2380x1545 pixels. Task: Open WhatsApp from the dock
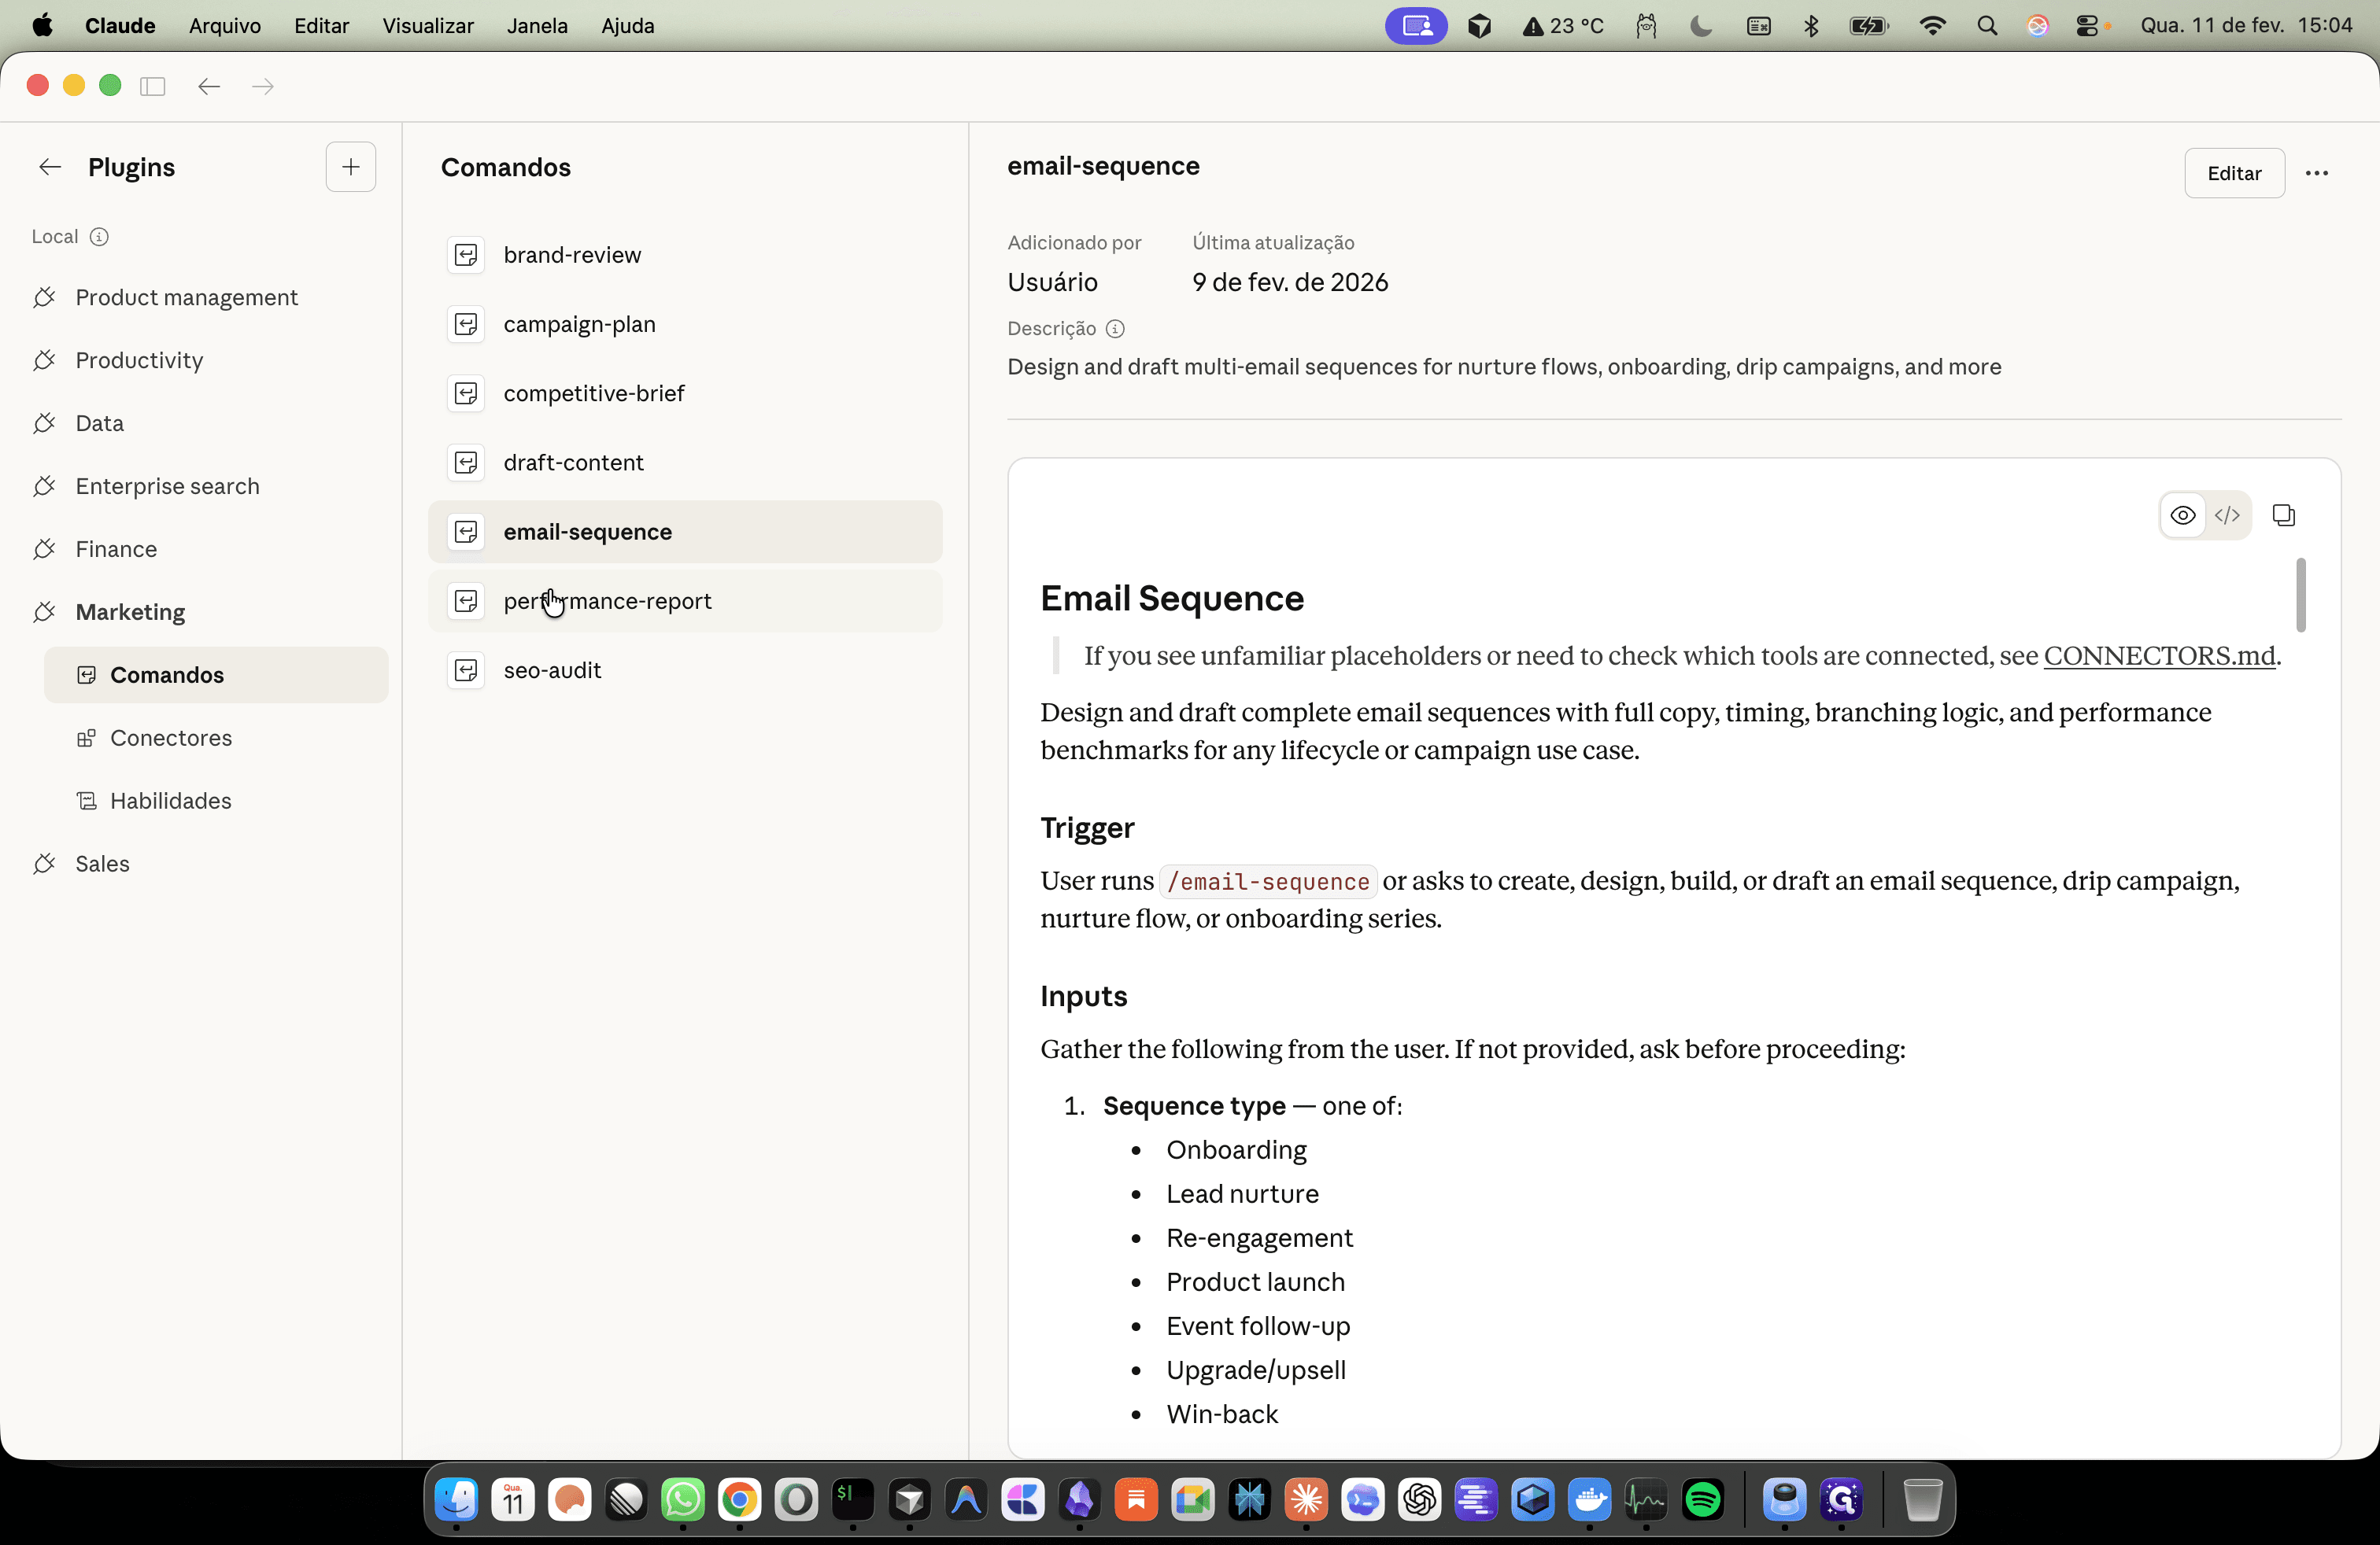tap(682, 1500)
